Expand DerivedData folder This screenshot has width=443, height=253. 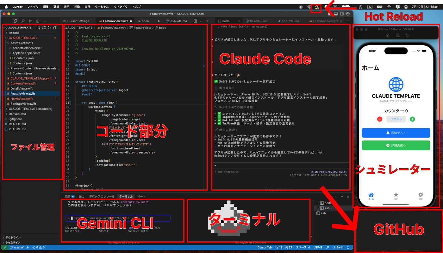pos(31,114)
